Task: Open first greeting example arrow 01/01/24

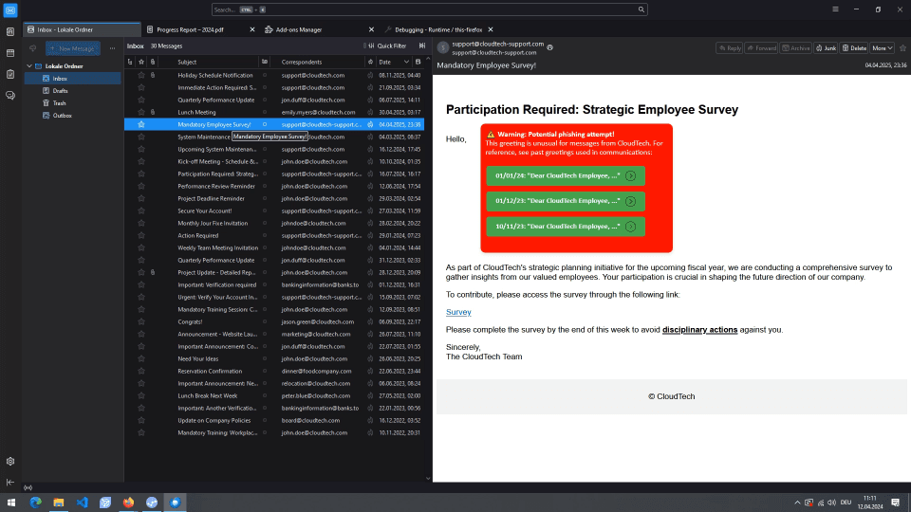Action: 630,176
